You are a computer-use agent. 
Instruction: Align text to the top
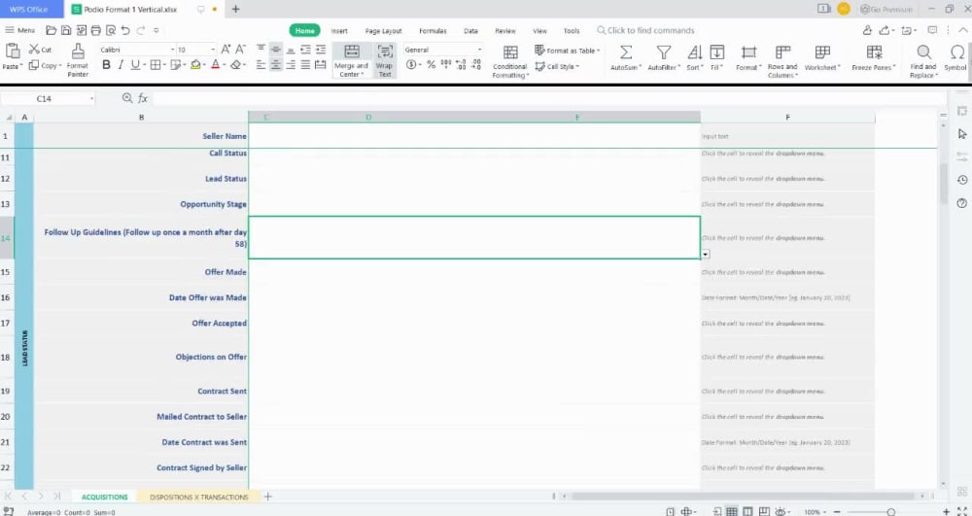pos(260,50)
